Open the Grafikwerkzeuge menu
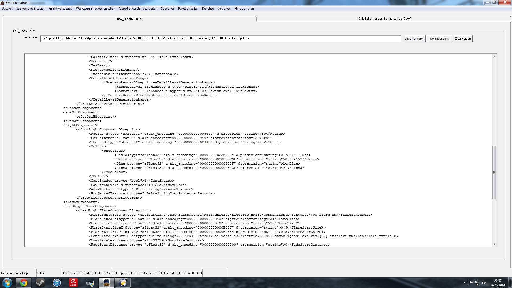This screenshot has height=288, width=512. (61, 9)
